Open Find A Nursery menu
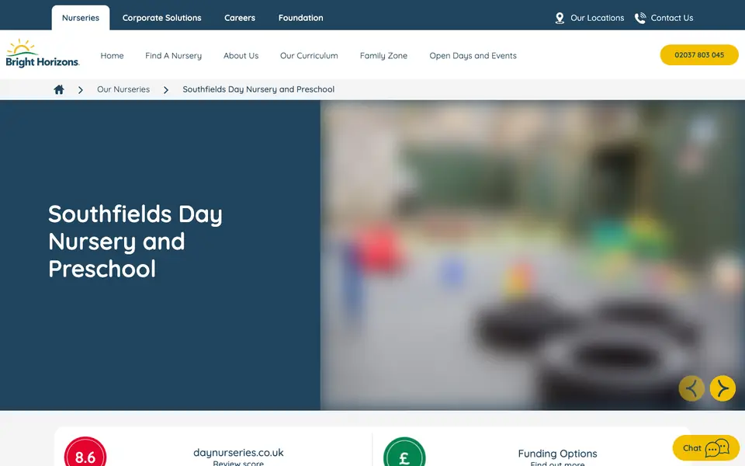 coord(173,56)
